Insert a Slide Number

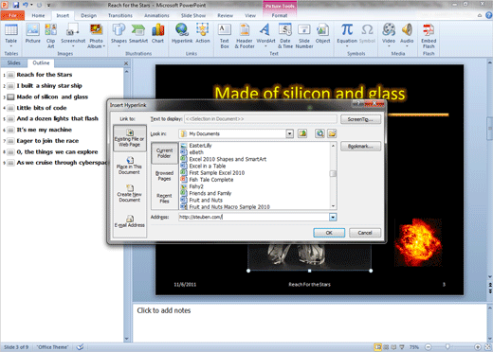[x=304, y=35]
